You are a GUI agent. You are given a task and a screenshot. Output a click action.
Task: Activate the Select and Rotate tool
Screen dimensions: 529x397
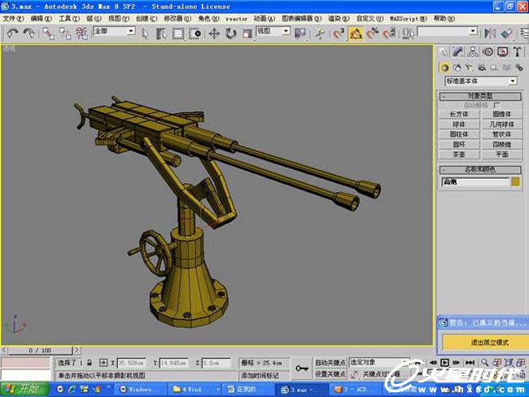pyautogui.click(x=231, y=33)
